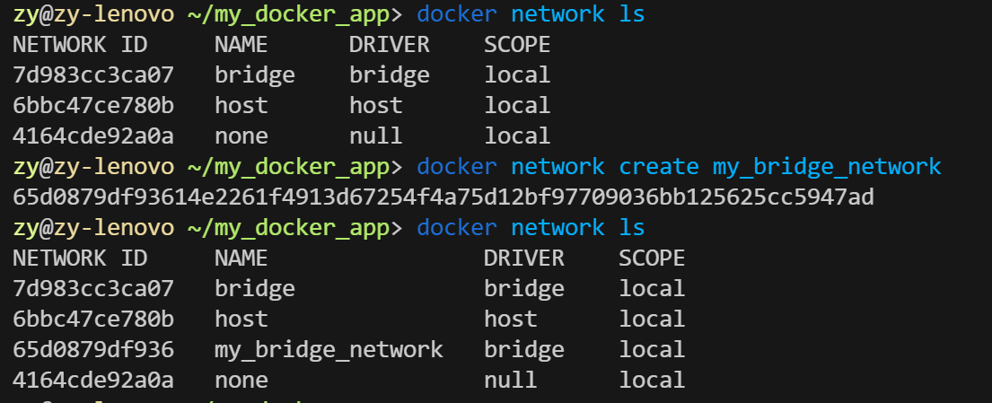Click network ID 4164cde92a0a in first listing
The width and height of the screenshot is (992, 403).
(93, 136)
